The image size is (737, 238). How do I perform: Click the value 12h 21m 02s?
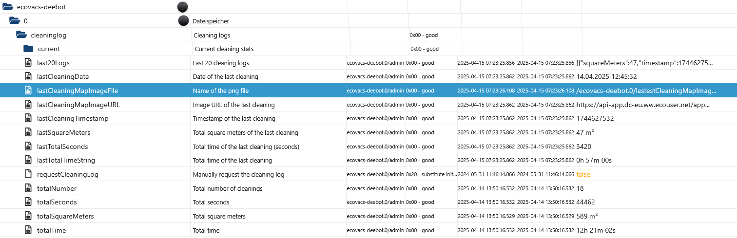tap(596, 230)
